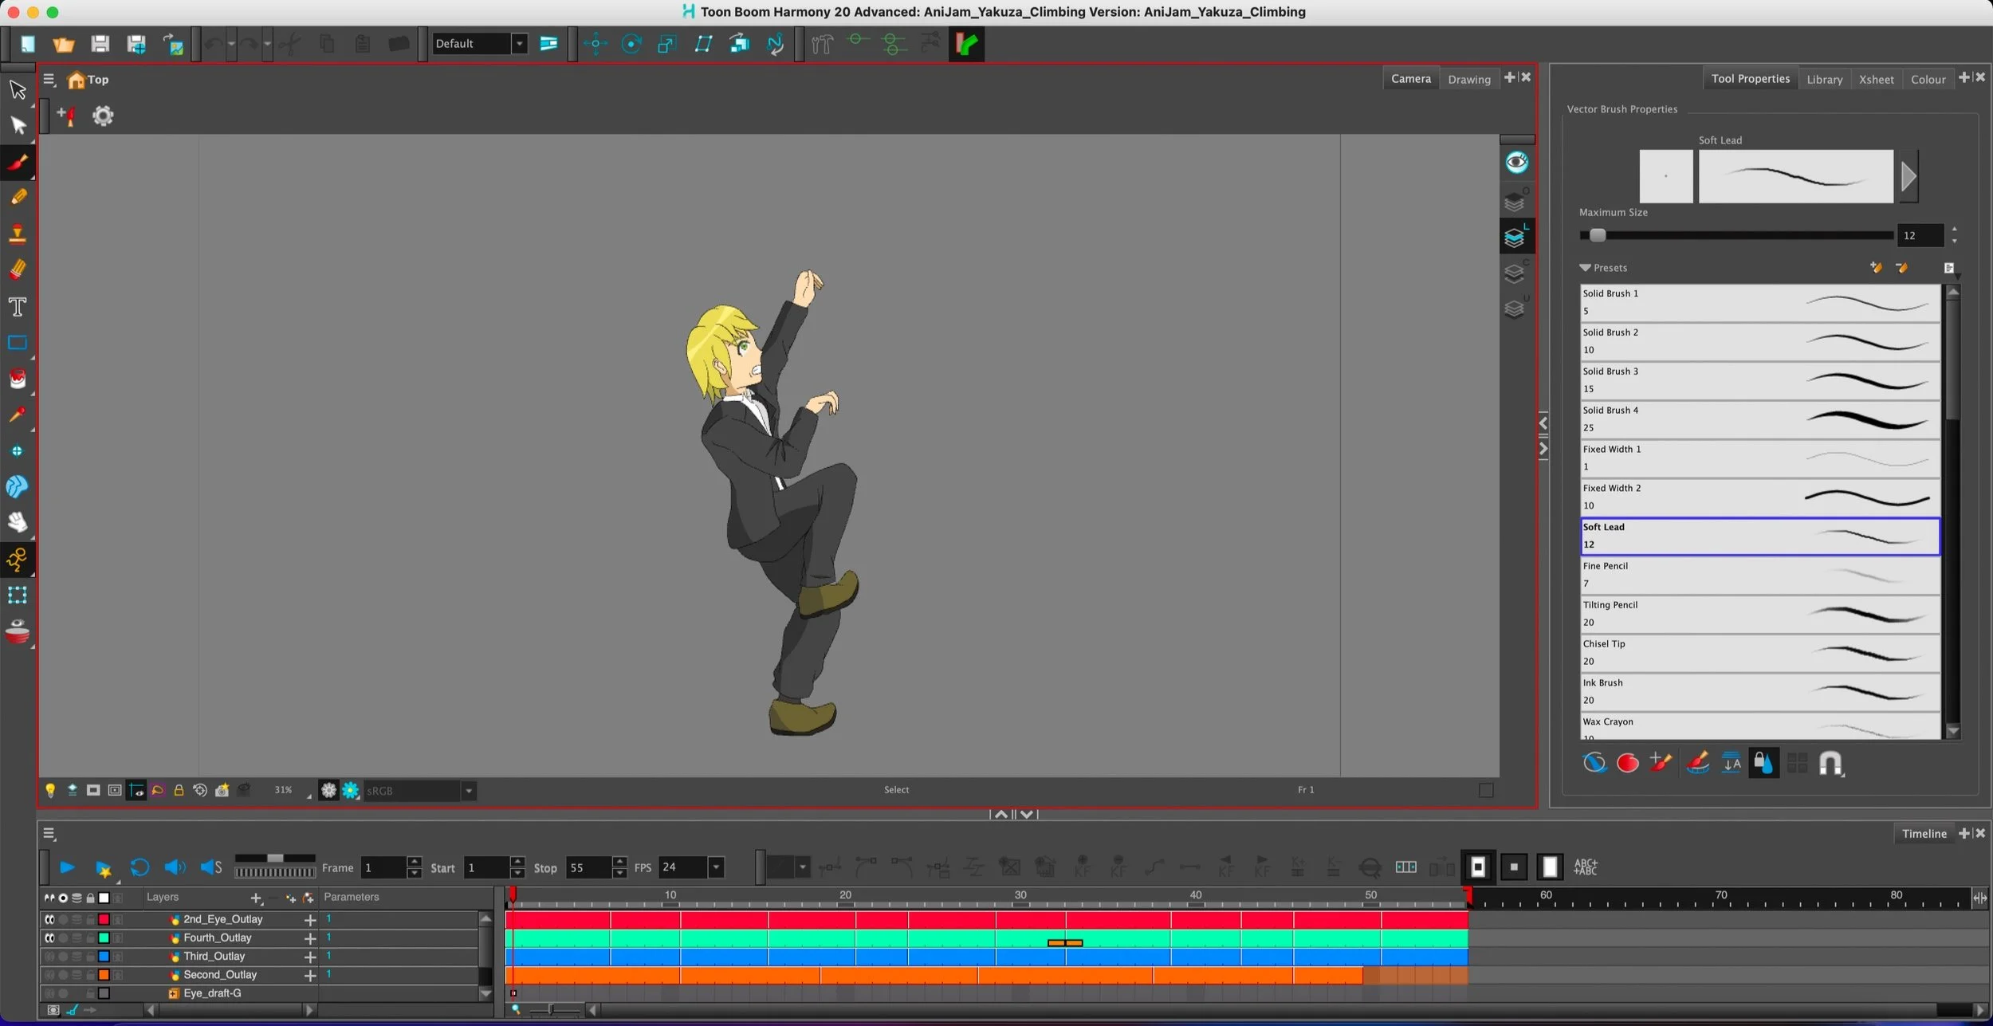The height and width of the screenshot is (1026, 1993).
Task: Switch to the Drawing tab
Action: click(1468, 79)
